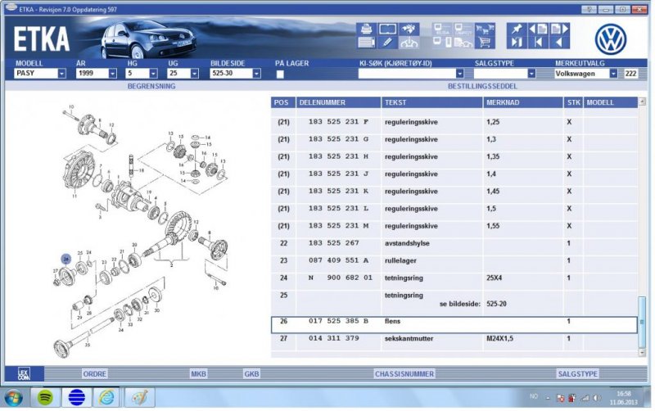
Task: Open Spotify from the taskbar
Action: (44, 397)
